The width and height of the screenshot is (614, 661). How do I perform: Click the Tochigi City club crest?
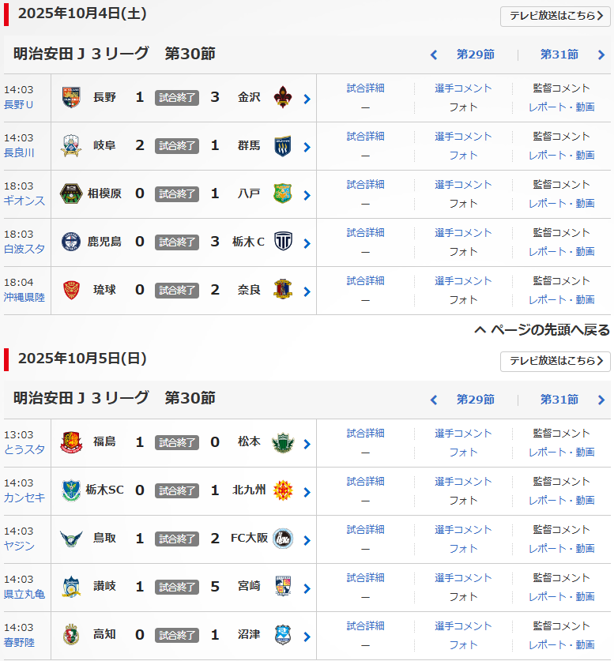(x=282, y=242)
